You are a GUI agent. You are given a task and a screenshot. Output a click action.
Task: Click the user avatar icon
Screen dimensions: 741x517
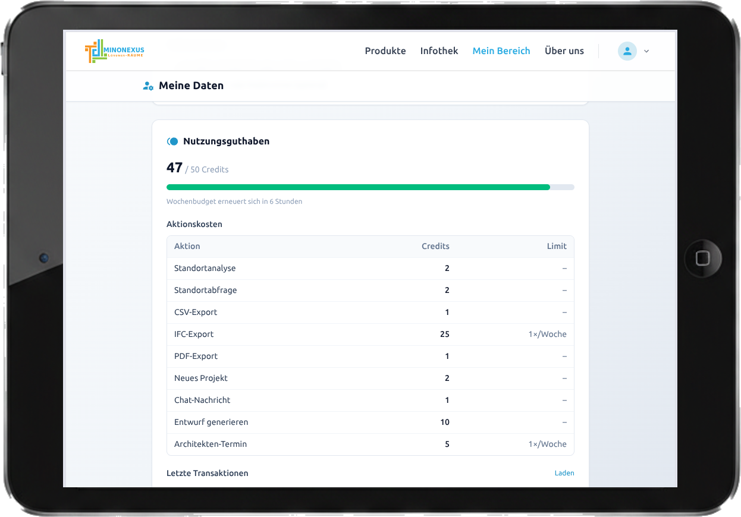pyautogui.click(x=627, y=51)
